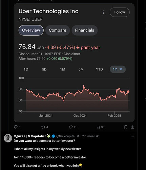The image size is (146, 170).
Task: View post analytics bar chart icon
Action: click(x=98, y=127)
